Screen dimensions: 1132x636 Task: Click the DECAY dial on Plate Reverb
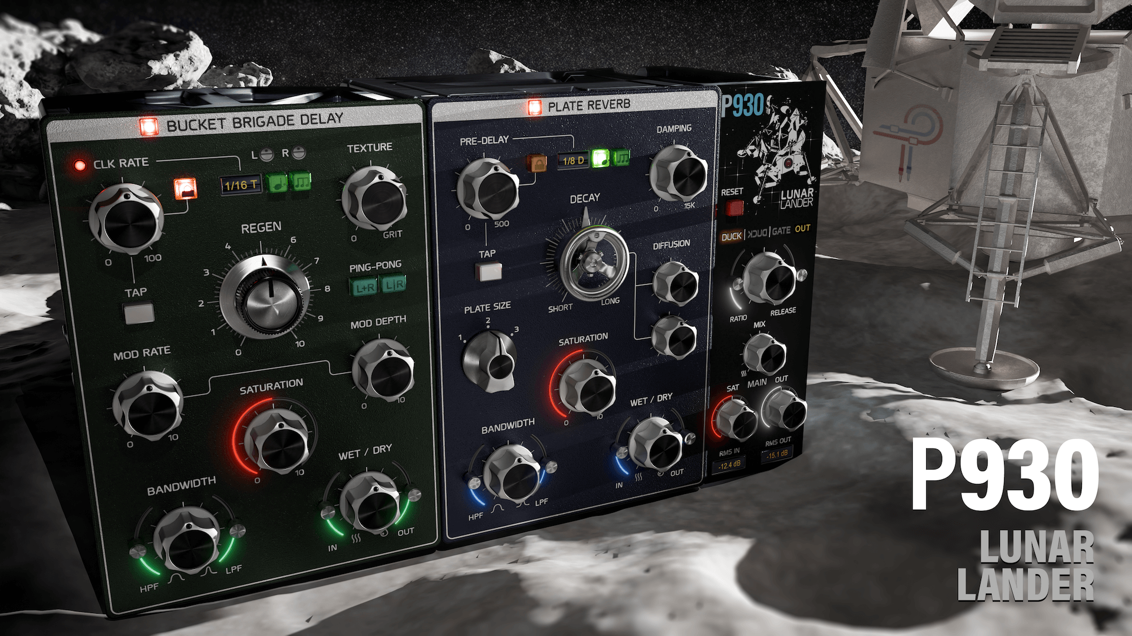click(594, 263)
